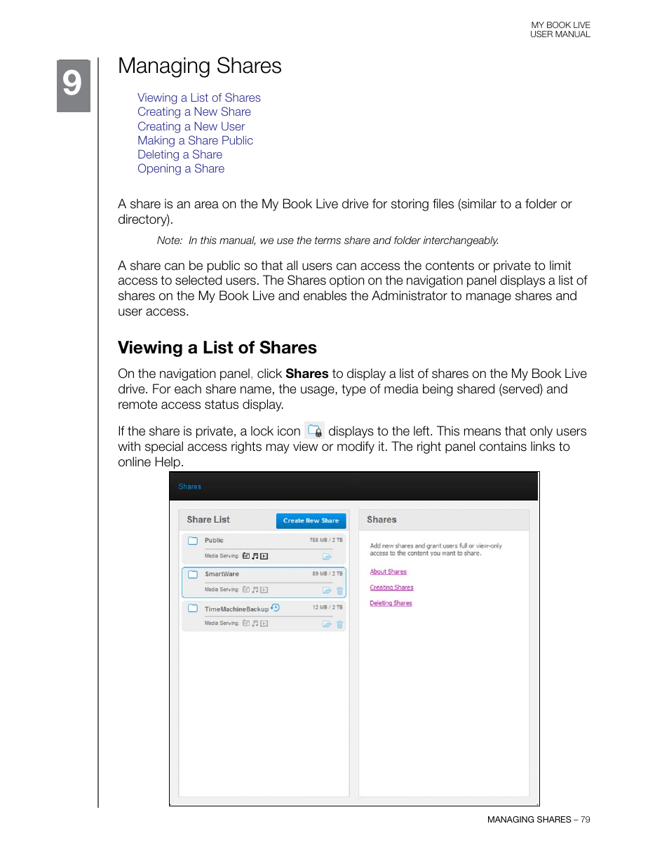Click video media serving icon for SmartWare
Image resolution: width=669 pixels, height=866 pixels.
pos(264,590)
